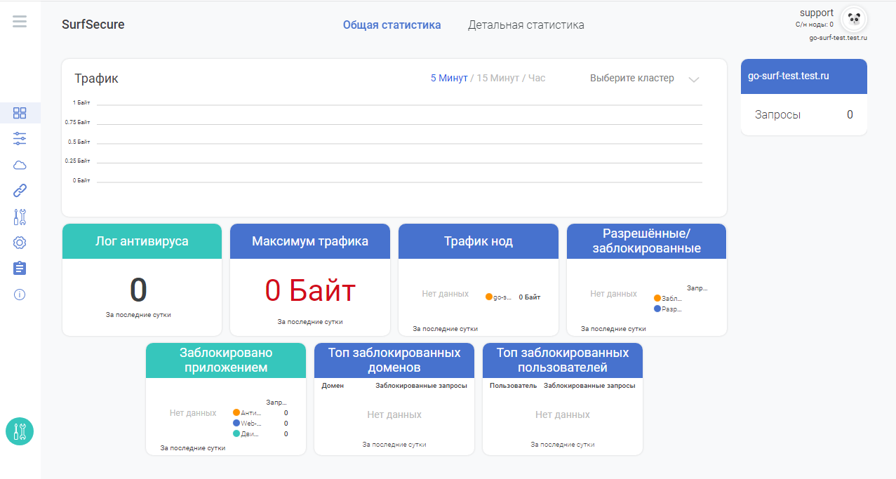Click the Лог антивируса card header
This screenshot has width=896, height=479.
click(142, 241)
